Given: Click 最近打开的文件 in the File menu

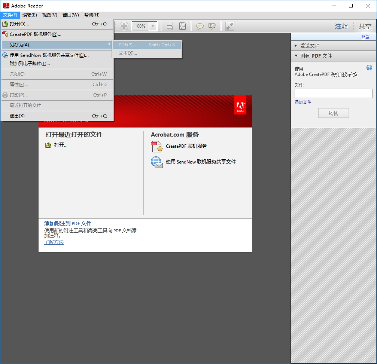Looking at the screenshot, I should pyautogui.click(x=57, y=105).
